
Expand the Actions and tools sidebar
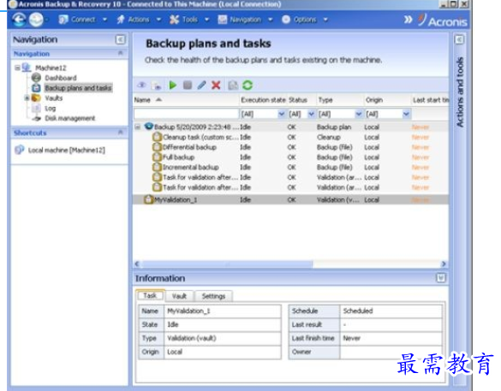pyautogui.click(x=459, y=39)
